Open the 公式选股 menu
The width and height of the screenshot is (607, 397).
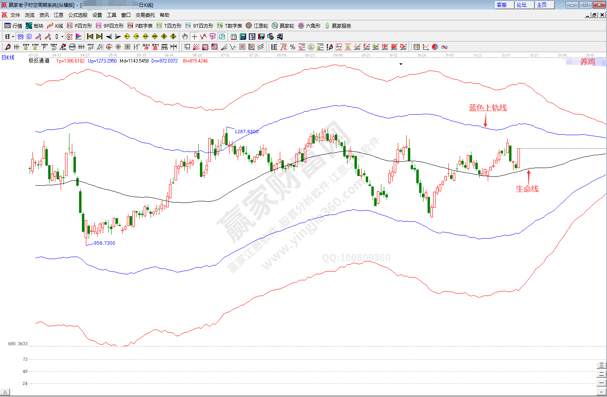(x=77, y=15)
